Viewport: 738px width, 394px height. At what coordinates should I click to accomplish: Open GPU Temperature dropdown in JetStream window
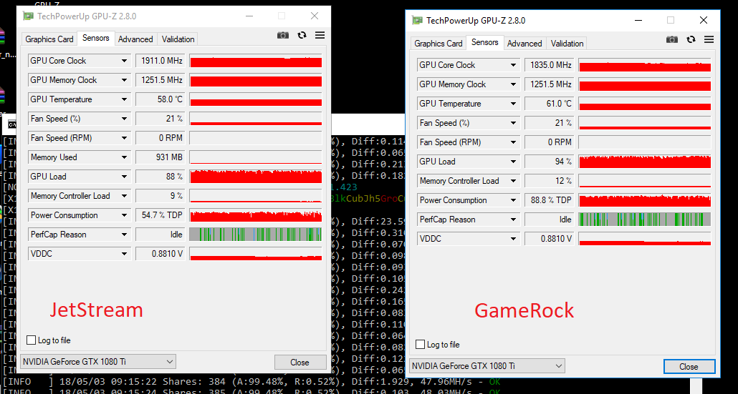[x=124, y=99]
